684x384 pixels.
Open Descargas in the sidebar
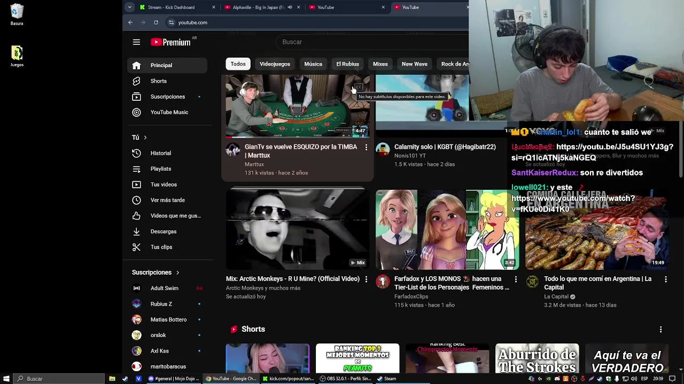tap(167, 231)
